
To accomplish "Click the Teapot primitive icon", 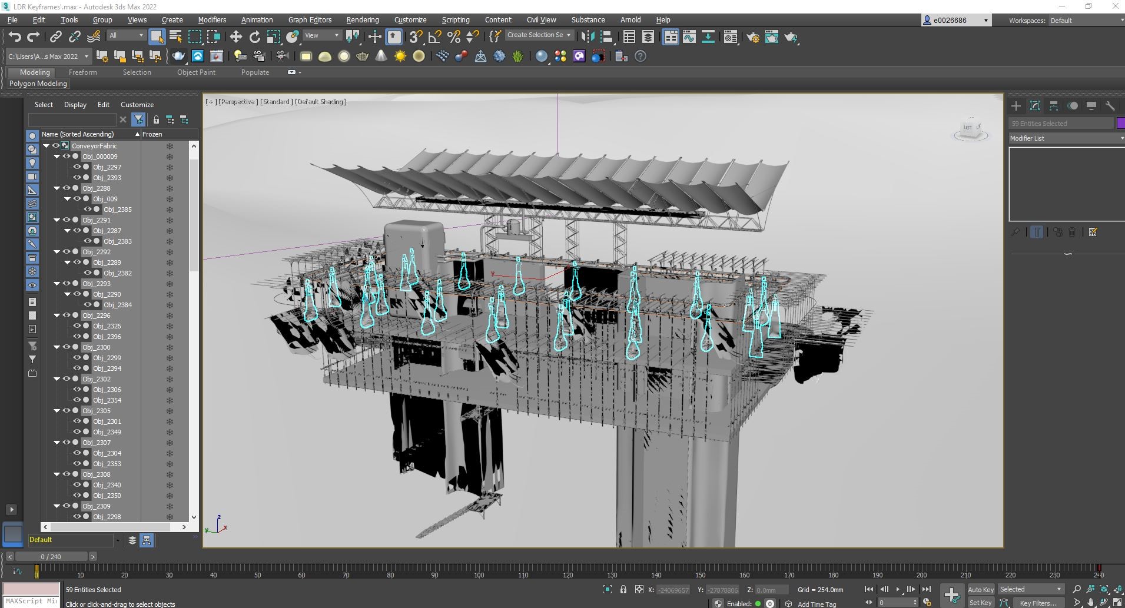I will pos(178,56).
